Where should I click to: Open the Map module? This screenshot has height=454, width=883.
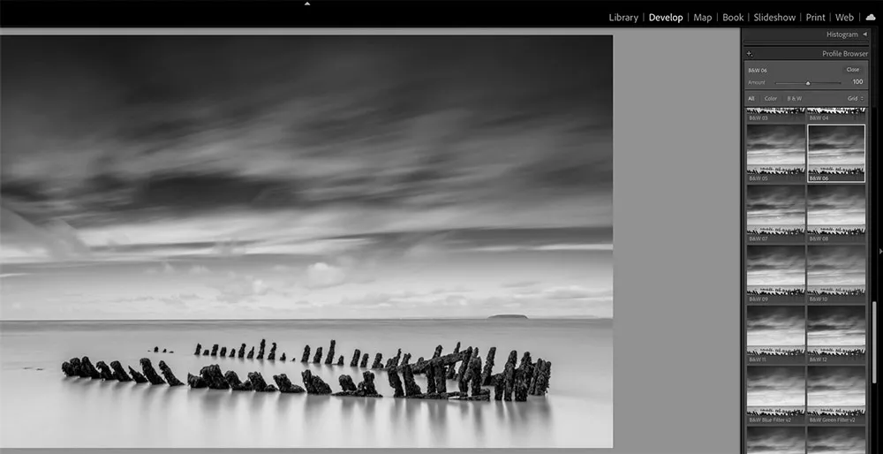tap(702, 18)
